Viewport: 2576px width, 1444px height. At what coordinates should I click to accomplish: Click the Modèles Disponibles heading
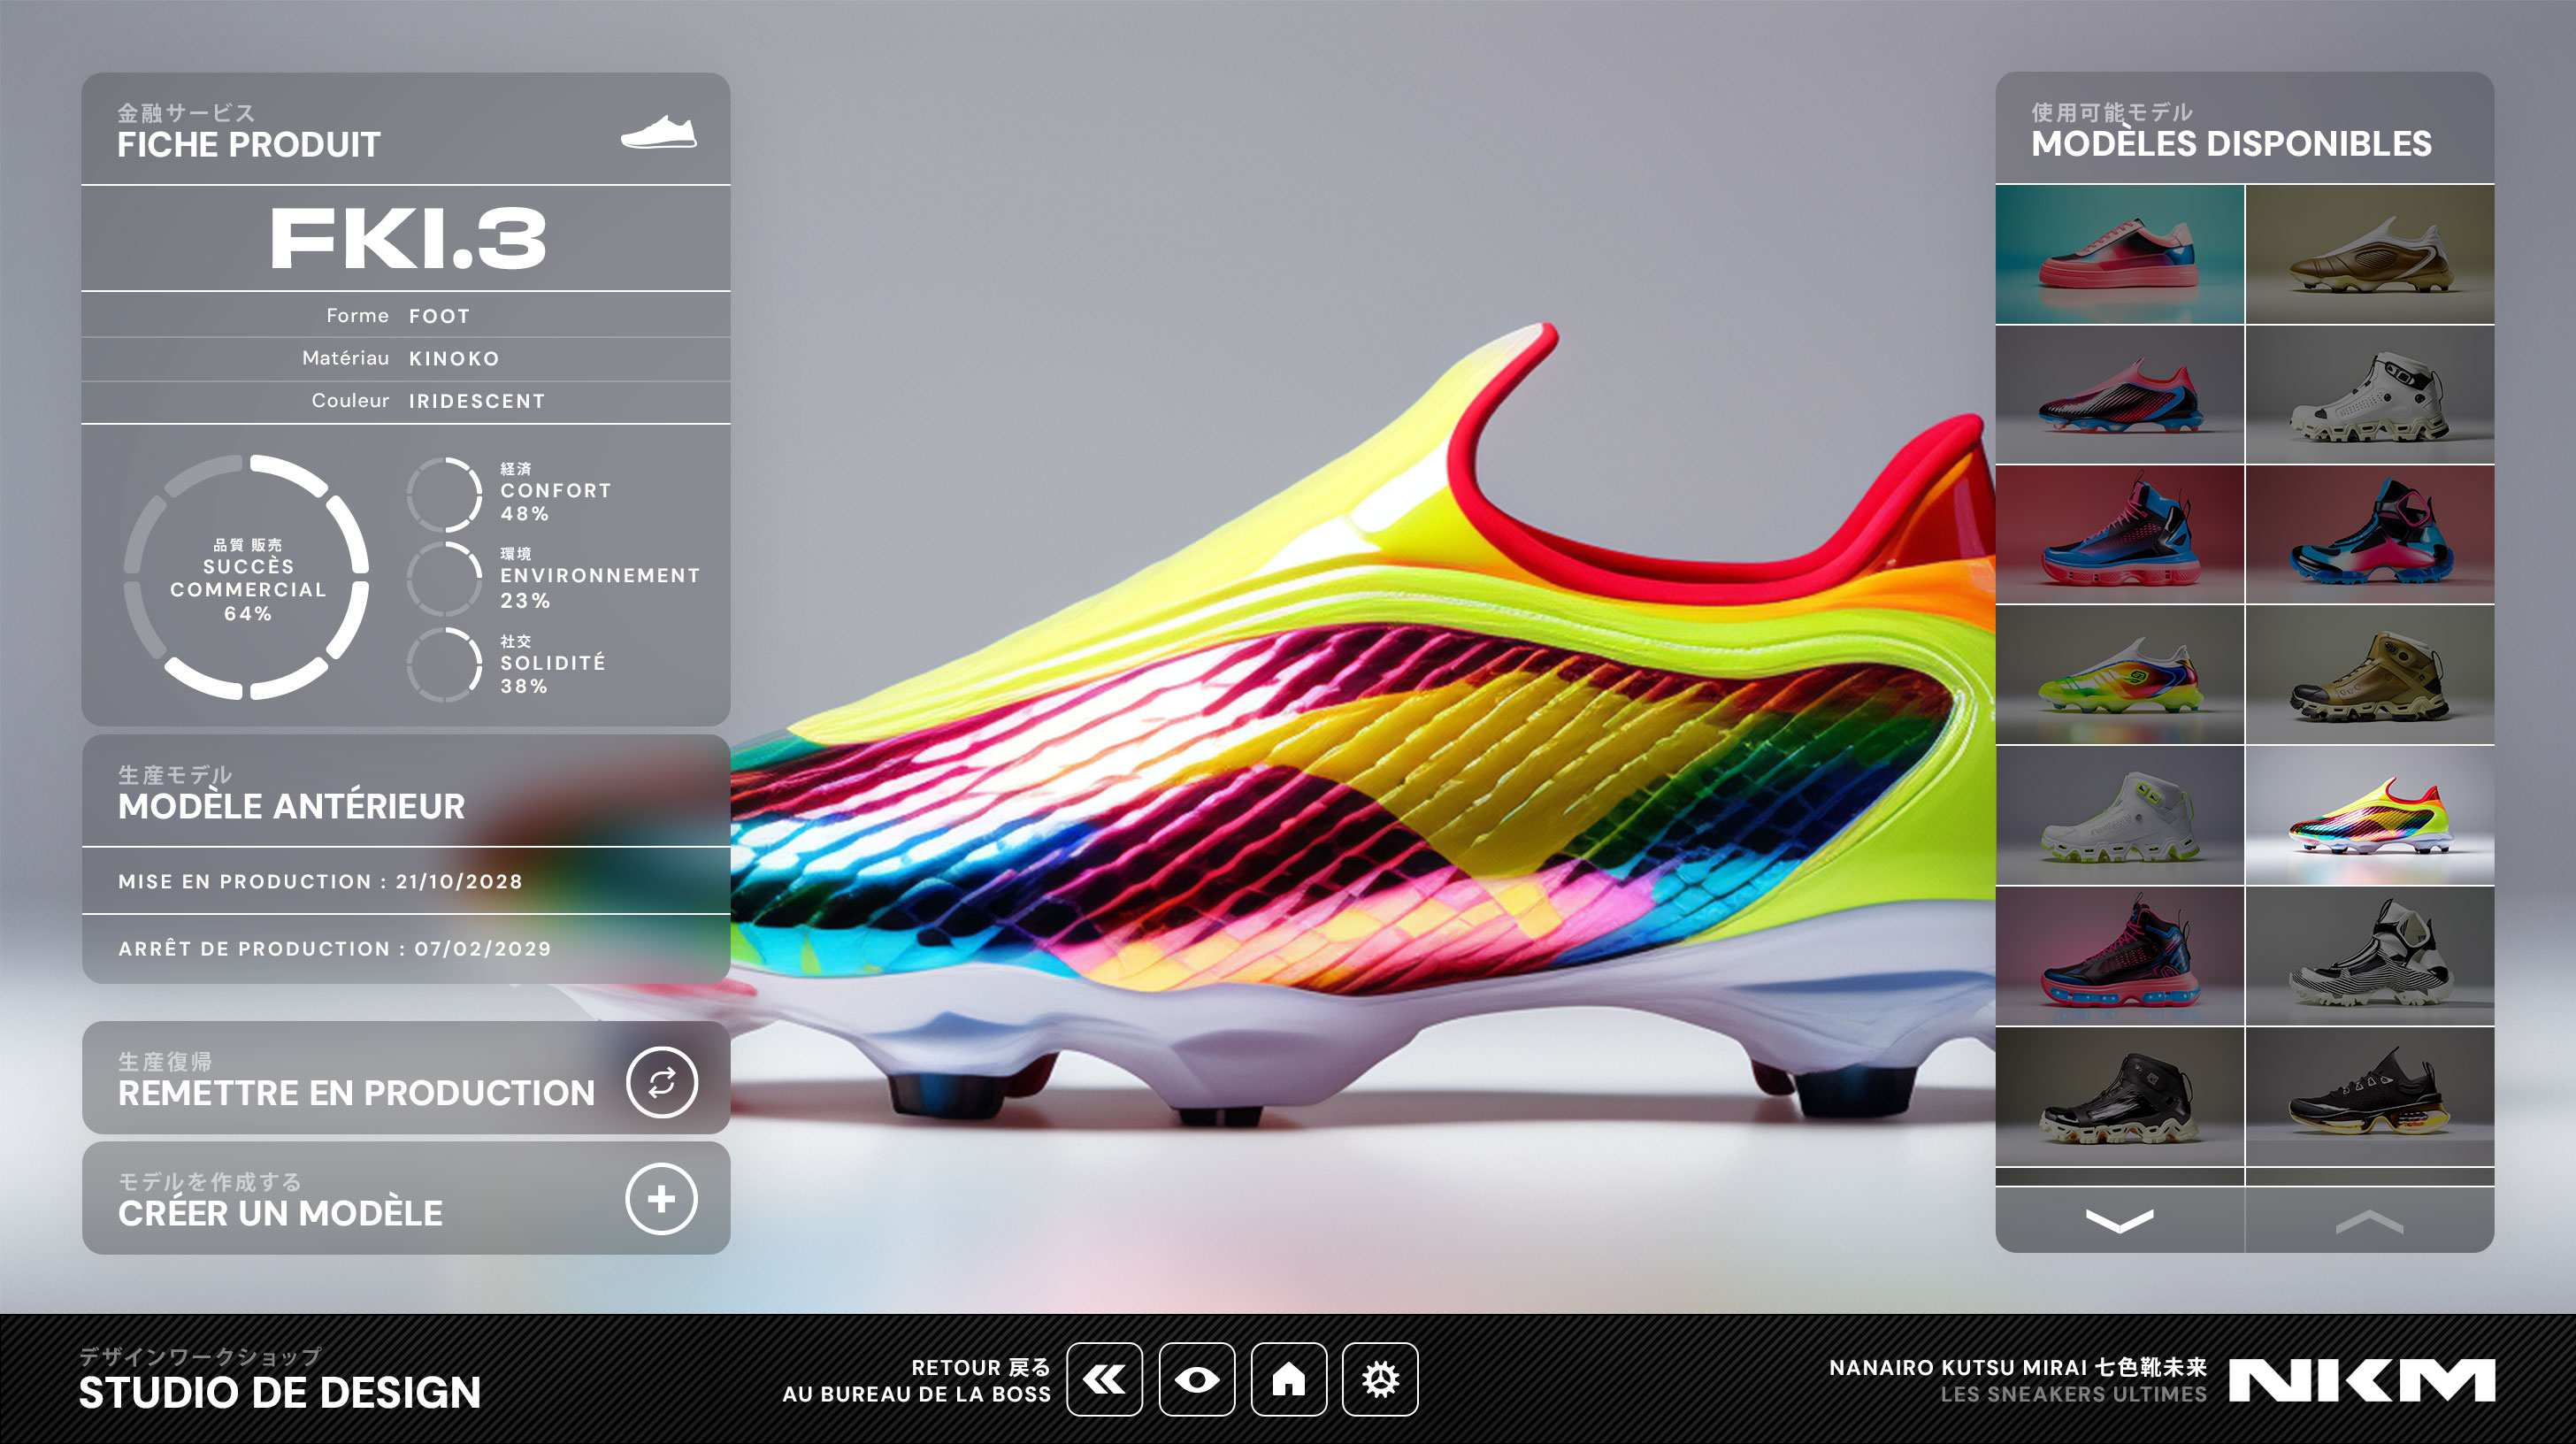tap(2231, 144)
